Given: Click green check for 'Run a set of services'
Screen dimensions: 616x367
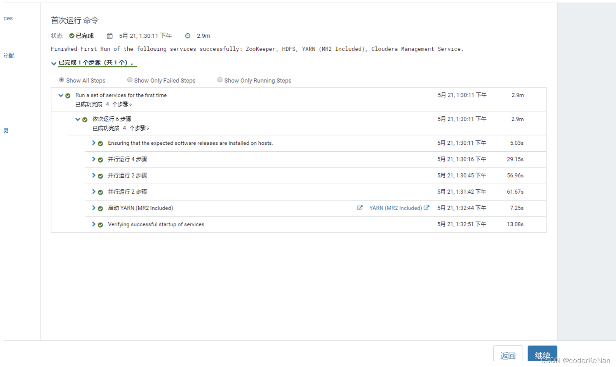Looking at the screenshot, I should [x=68, y=95].
